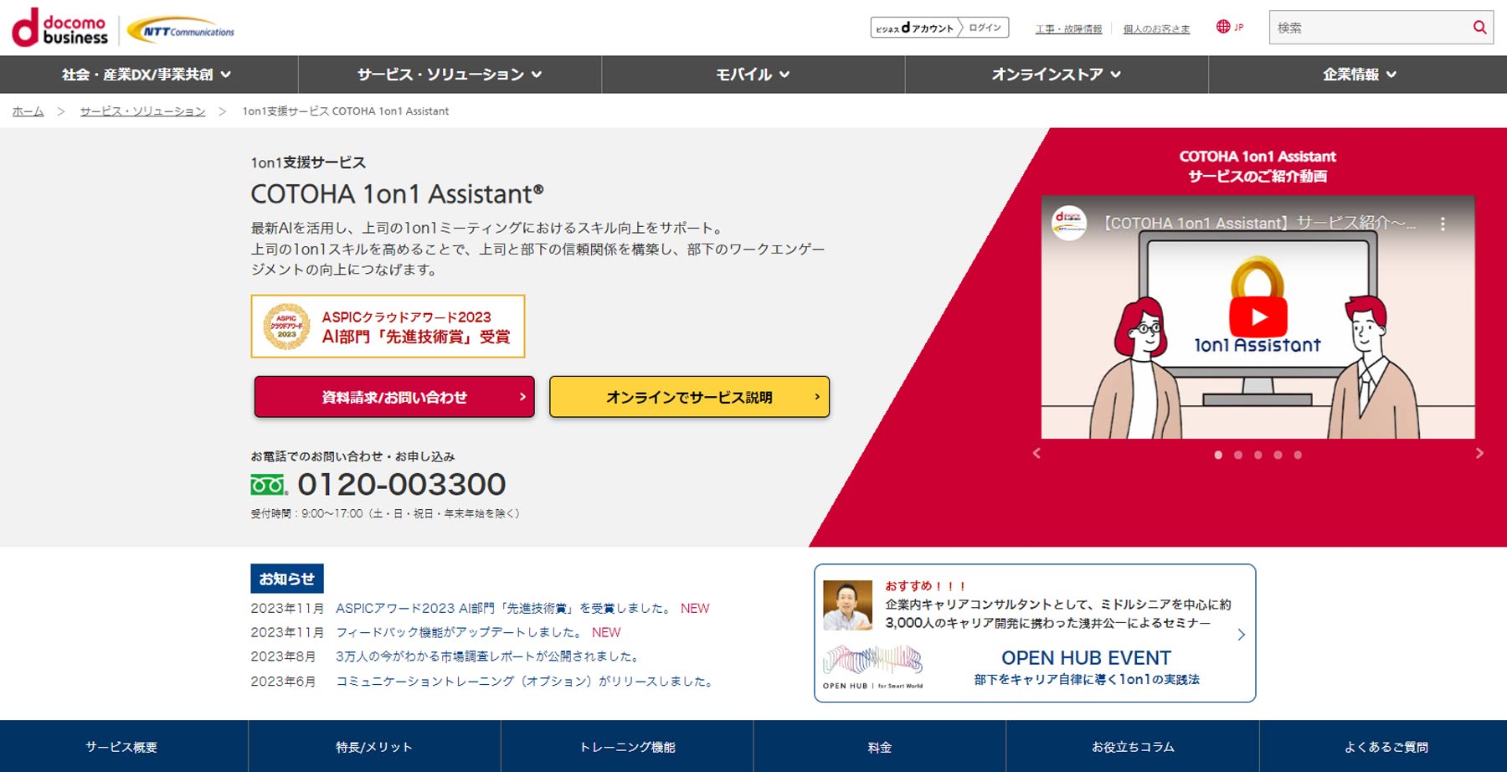Click the globe JP language icon

(x=1229, y=27)
